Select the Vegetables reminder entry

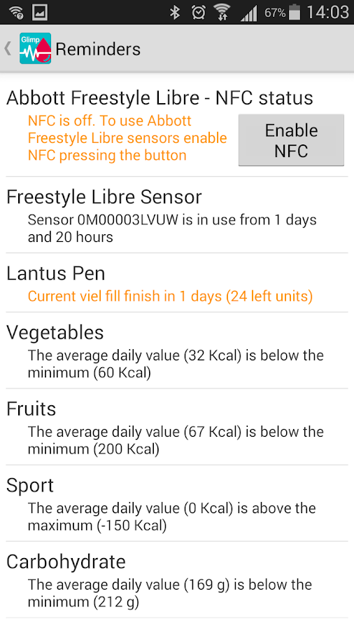(x=177, y=350)
